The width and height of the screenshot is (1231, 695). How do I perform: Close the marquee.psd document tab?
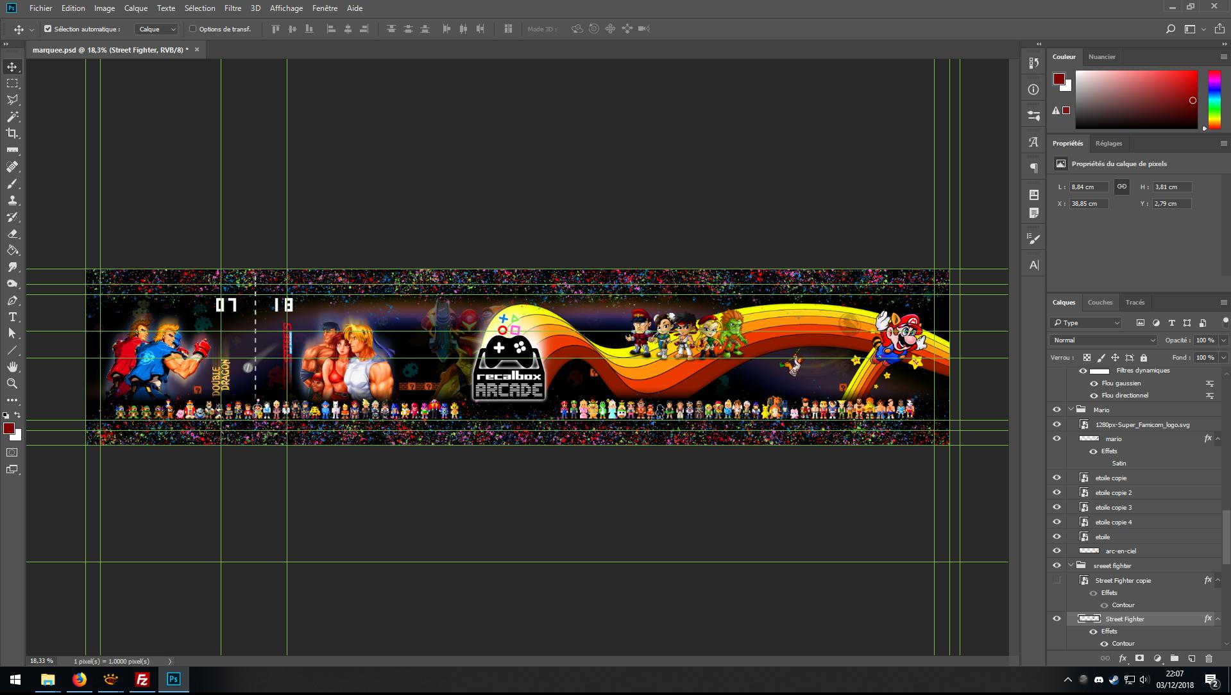(x=196, y=49)
